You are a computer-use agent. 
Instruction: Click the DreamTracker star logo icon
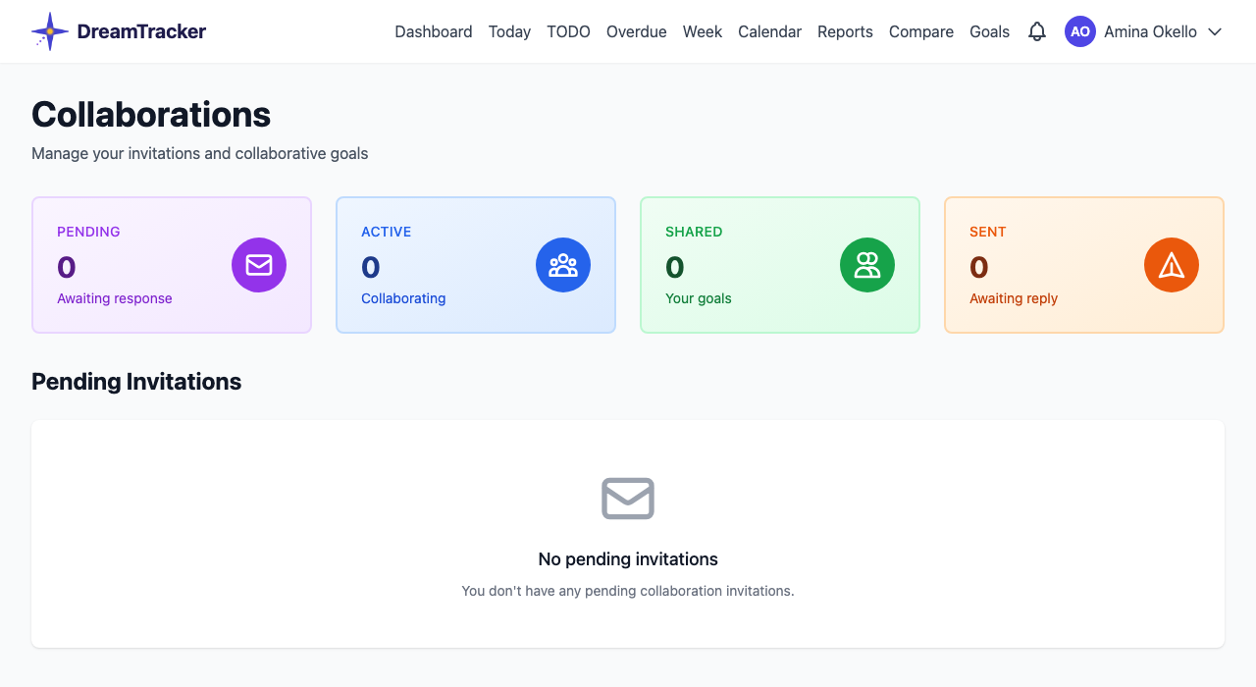point(50,31)
